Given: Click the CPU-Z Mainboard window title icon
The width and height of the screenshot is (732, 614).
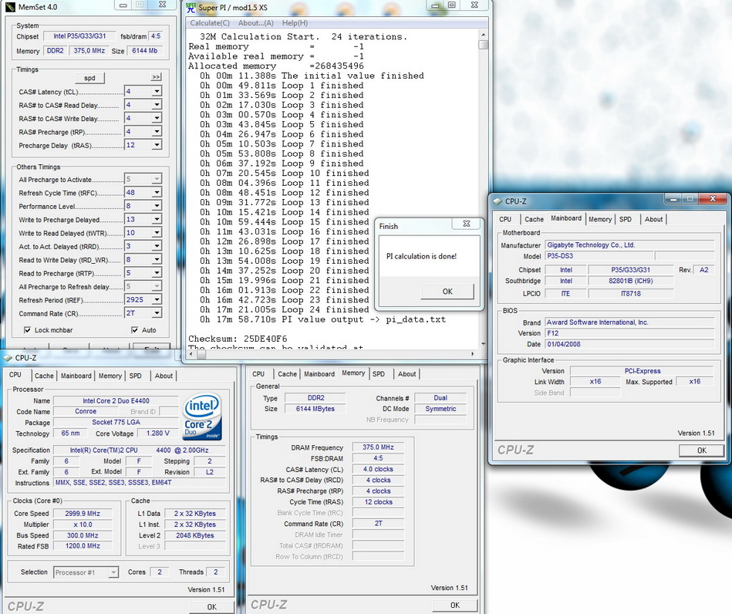Looking at the screenshot, I should (498, 201).
